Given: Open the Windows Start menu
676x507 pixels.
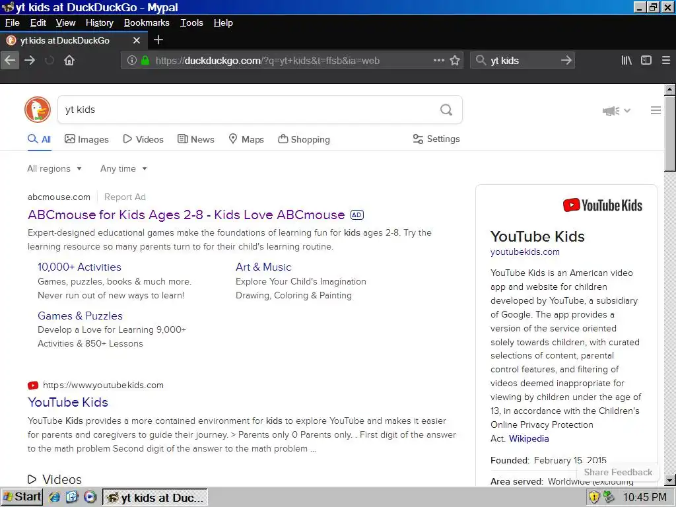Looking at the screenshot, I should 22,497.
